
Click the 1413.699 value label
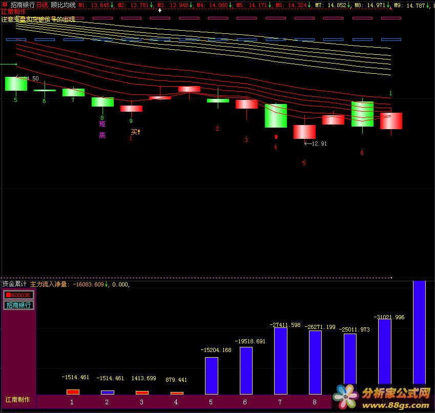(x=143, y=378)
